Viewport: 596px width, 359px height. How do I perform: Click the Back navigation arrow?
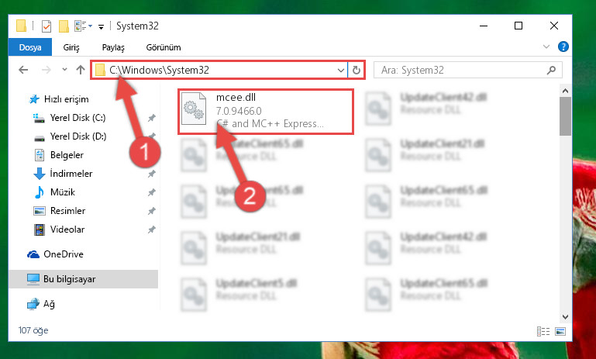tap(23, 70)
